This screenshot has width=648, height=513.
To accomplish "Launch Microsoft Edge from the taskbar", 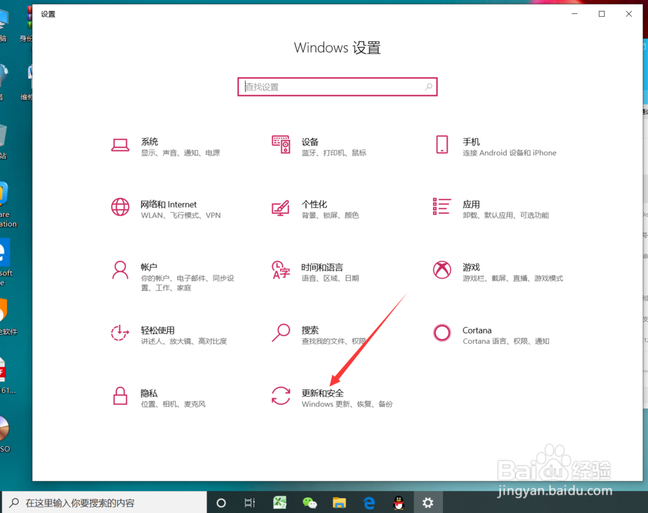I will (x=369, y=502).
